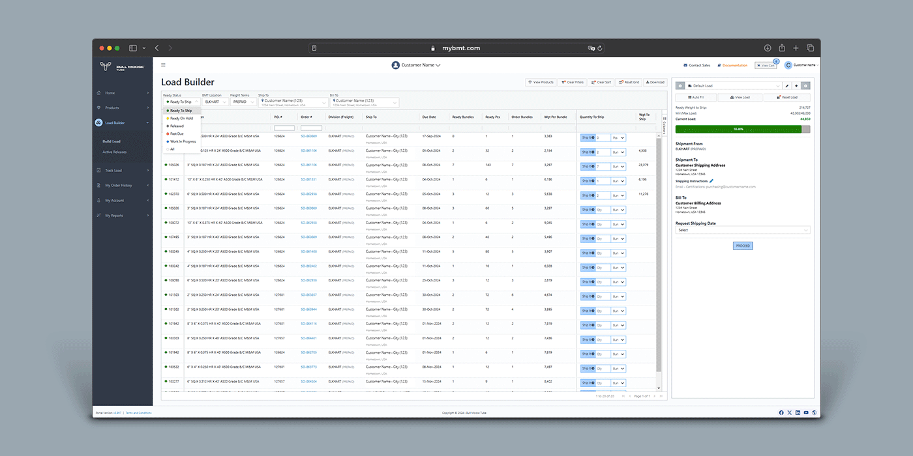This screenshot has width=913, height=456.
Task: Expand the Request Shipping Date select
Action: click(743, 230)
